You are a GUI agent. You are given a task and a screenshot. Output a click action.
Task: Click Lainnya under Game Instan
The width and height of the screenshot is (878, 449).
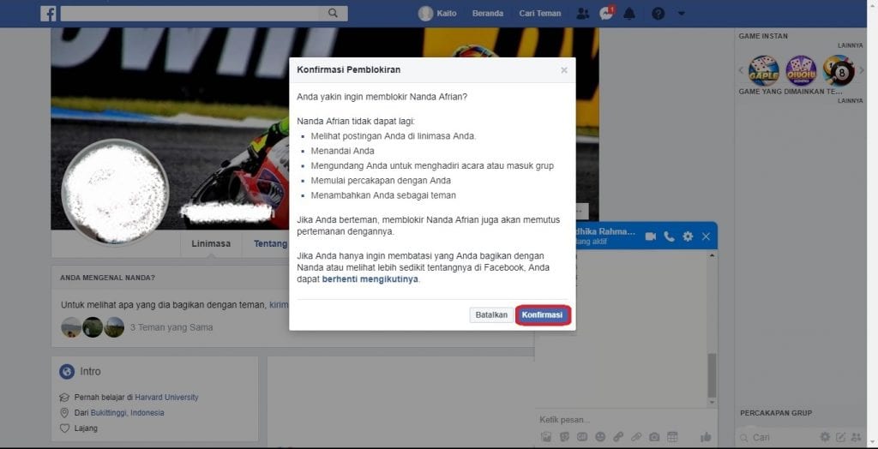pos(850,45)
